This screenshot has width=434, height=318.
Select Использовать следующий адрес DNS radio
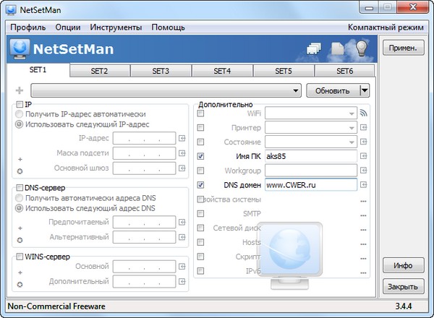coord(19,208)
